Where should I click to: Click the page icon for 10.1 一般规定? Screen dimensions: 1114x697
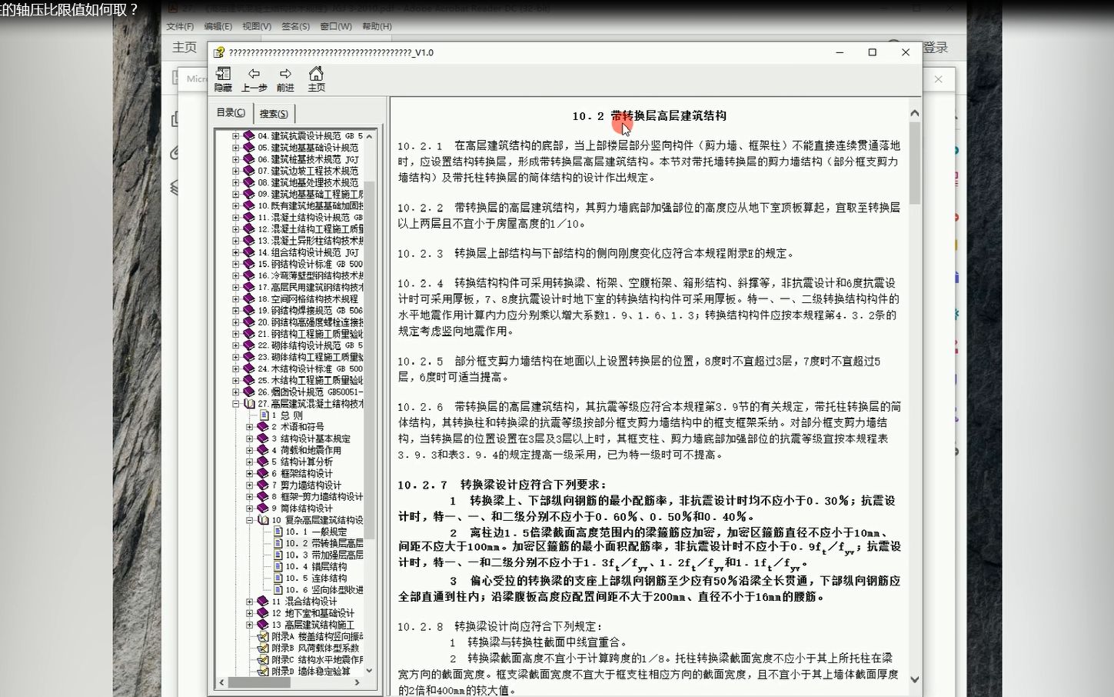[x=278, y=530]
